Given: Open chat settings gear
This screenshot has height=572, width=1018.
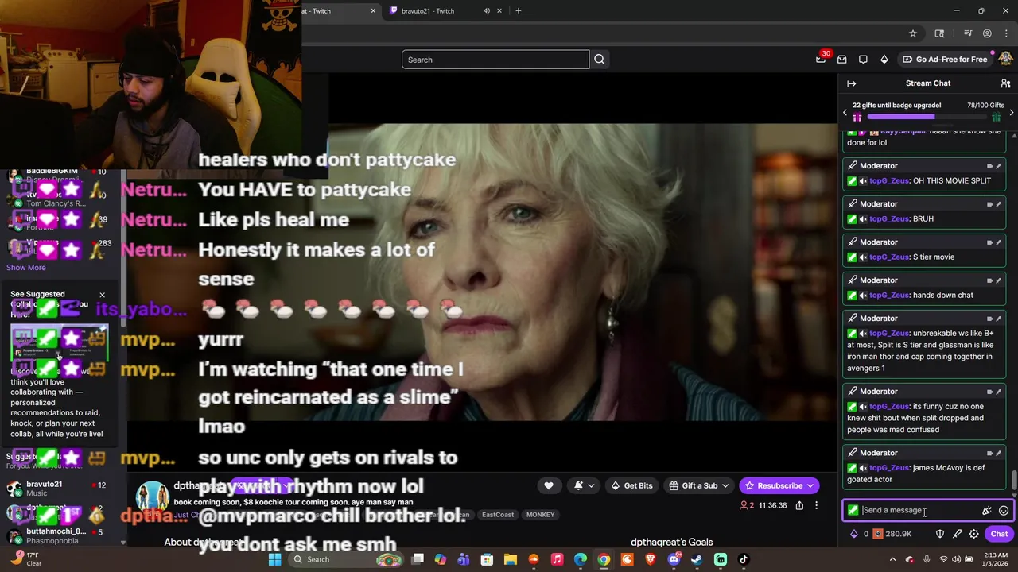Looking at the screenshot, I should click(x=973, y=534).
